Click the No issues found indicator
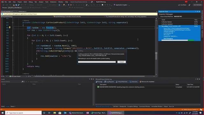This screenshot has height=115, width=204. pyautogui.click(x=15, y=76)
